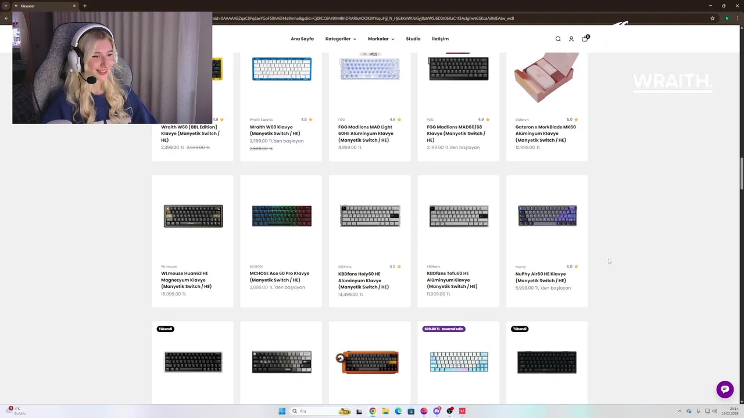Viewport: 744px width, 418px height.
Task: Open the tab search dropdown arrow
Action: click(6, 6)
